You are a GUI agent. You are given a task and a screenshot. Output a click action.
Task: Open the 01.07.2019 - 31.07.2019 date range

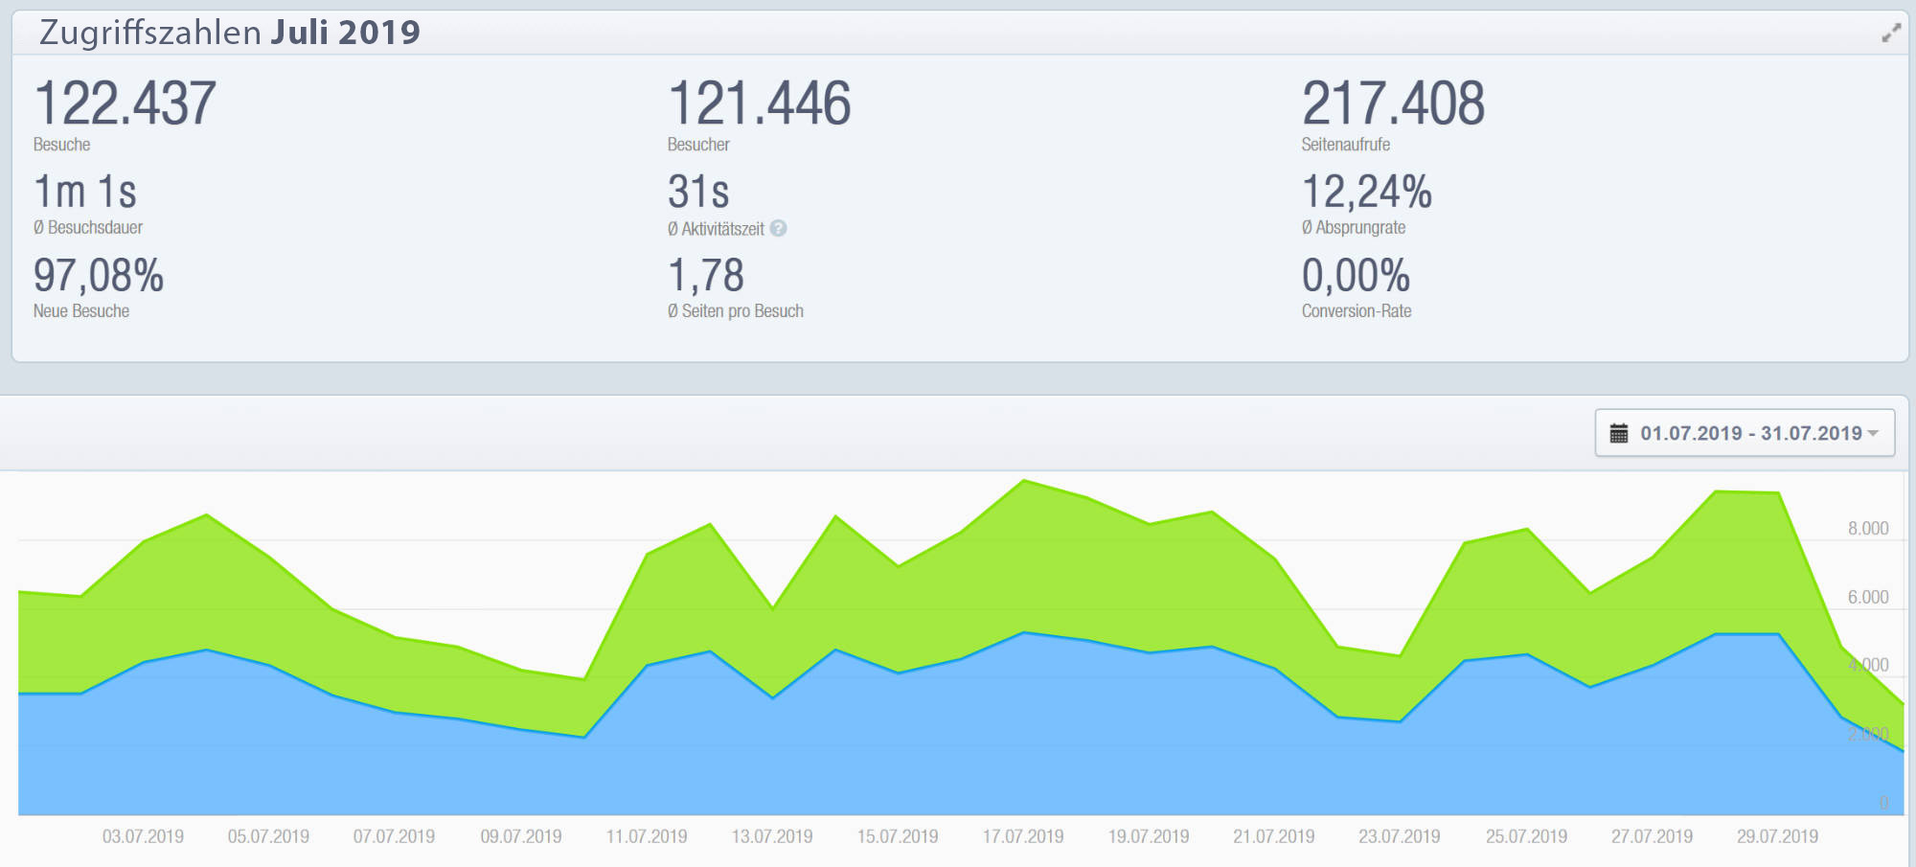[x=1750, y=433]
